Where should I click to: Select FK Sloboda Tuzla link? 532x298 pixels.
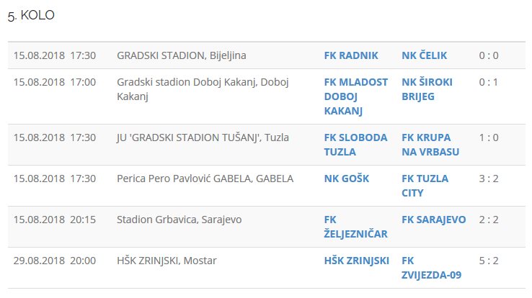(x=355, y=144)
